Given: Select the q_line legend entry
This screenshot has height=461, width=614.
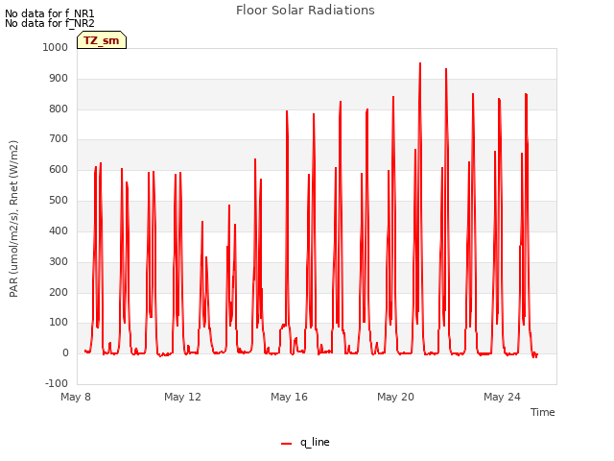Looking at the screenshot, I should (x=305, y=443).
